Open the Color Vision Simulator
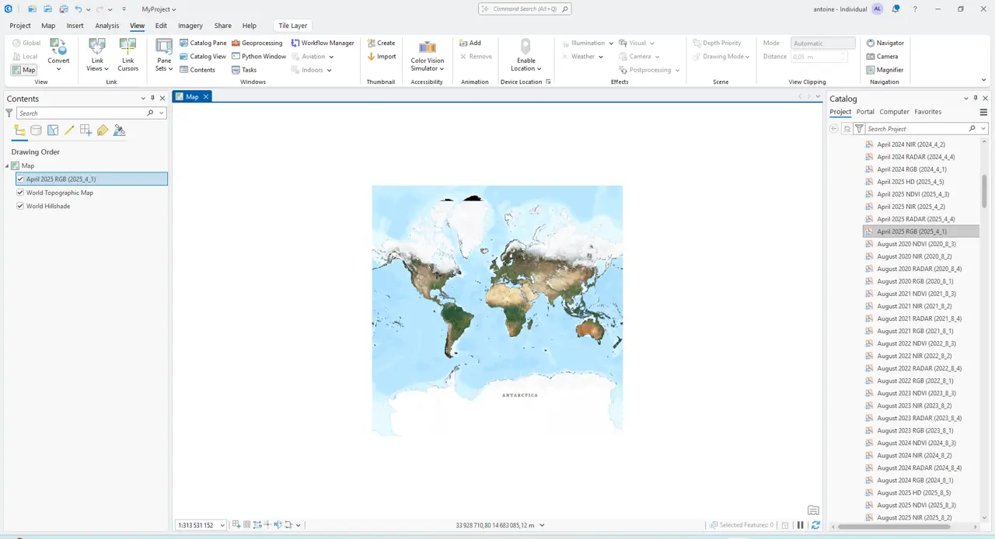 427,56
